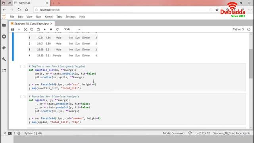Click the notebook vertical scrollbar thumb
The width and height of the screenshot is (254, 143).
(251, 64)
